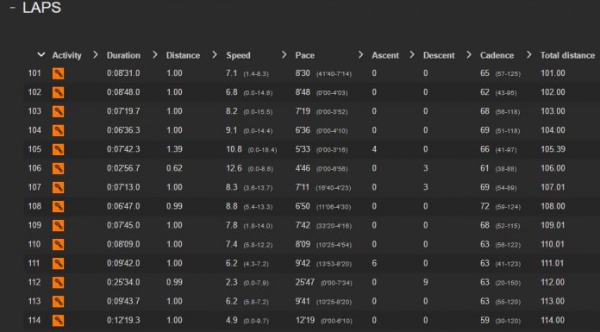The width and height of the screenshot is (600, 332).
Task: Select the activity icon in lap 112 row
Action: (x=58, y=282)
